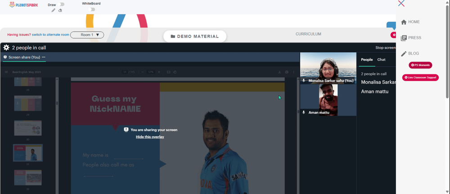450x194 pixels.
Task: Click Stop screen sharing button
Action: [x=386, y=48]
